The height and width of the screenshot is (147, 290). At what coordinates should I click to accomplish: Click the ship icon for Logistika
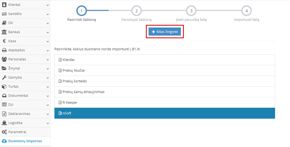4,123
